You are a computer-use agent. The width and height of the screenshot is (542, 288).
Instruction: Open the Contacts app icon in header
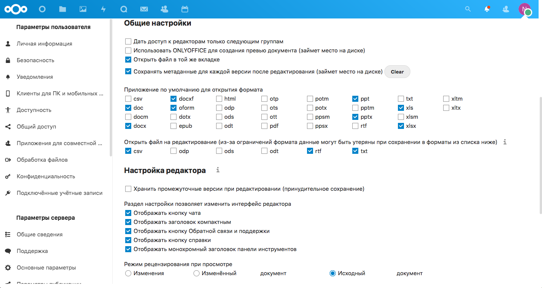(x=164, y=9)
